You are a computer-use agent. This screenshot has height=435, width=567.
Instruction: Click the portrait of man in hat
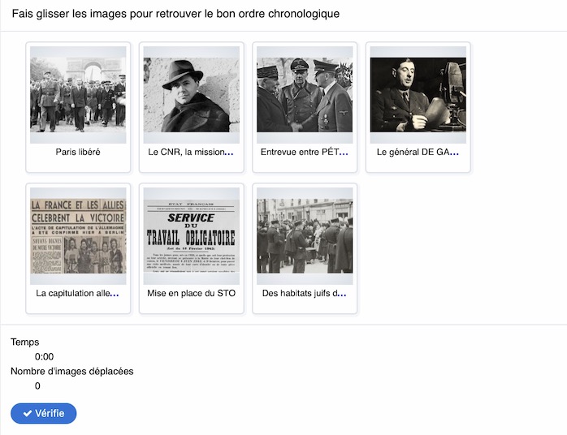pyautogui.click(x=191, y=89)
